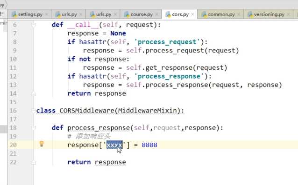Screen dimensions: 298x185
Task: Click the light bulb intention icon on line 20
Action: tap(42, 144)
